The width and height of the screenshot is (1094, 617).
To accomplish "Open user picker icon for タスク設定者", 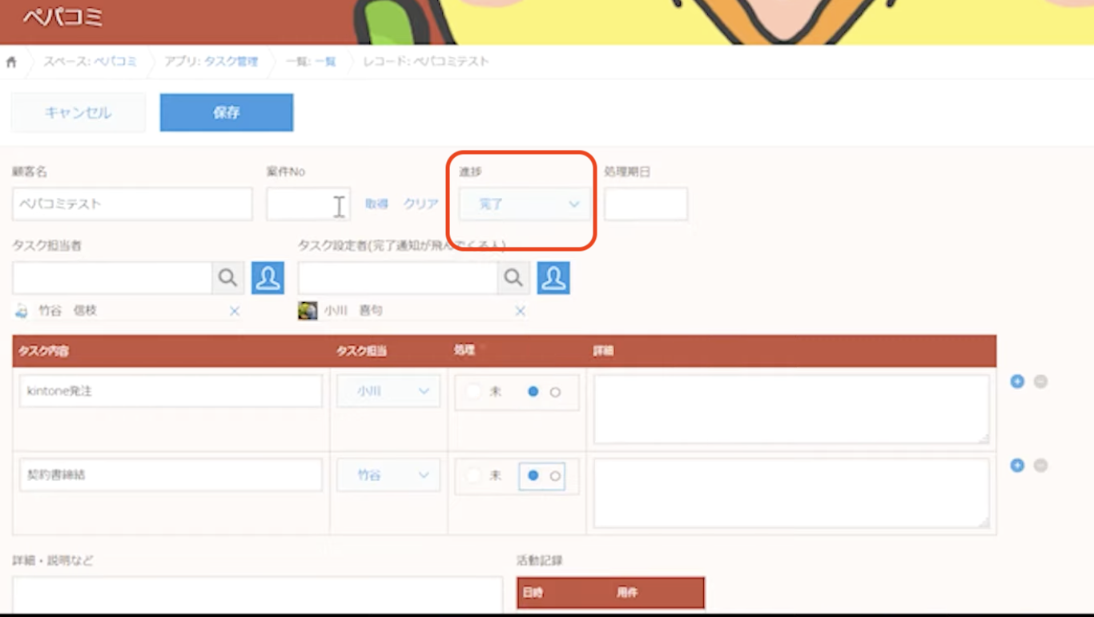I will (x=553, y=278).
